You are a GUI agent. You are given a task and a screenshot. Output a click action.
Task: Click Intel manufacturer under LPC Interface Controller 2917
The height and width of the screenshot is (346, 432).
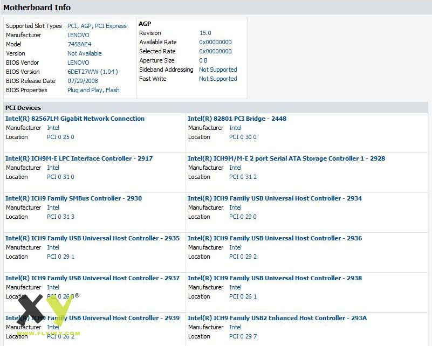[x=53, y=168]
